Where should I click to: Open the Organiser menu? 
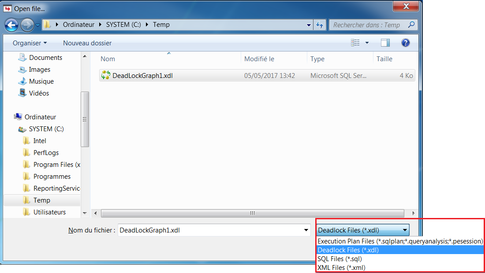(30, 43)
